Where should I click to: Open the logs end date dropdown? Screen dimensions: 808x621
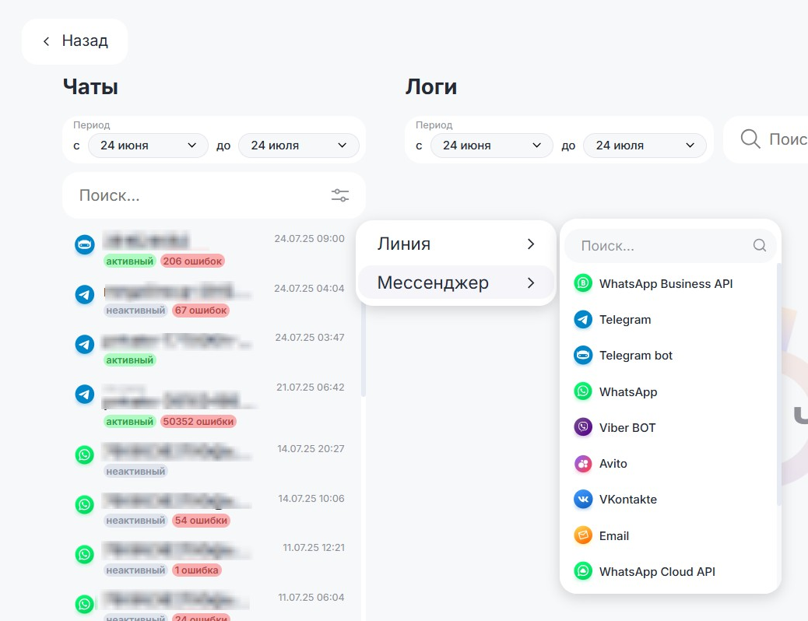645,146
